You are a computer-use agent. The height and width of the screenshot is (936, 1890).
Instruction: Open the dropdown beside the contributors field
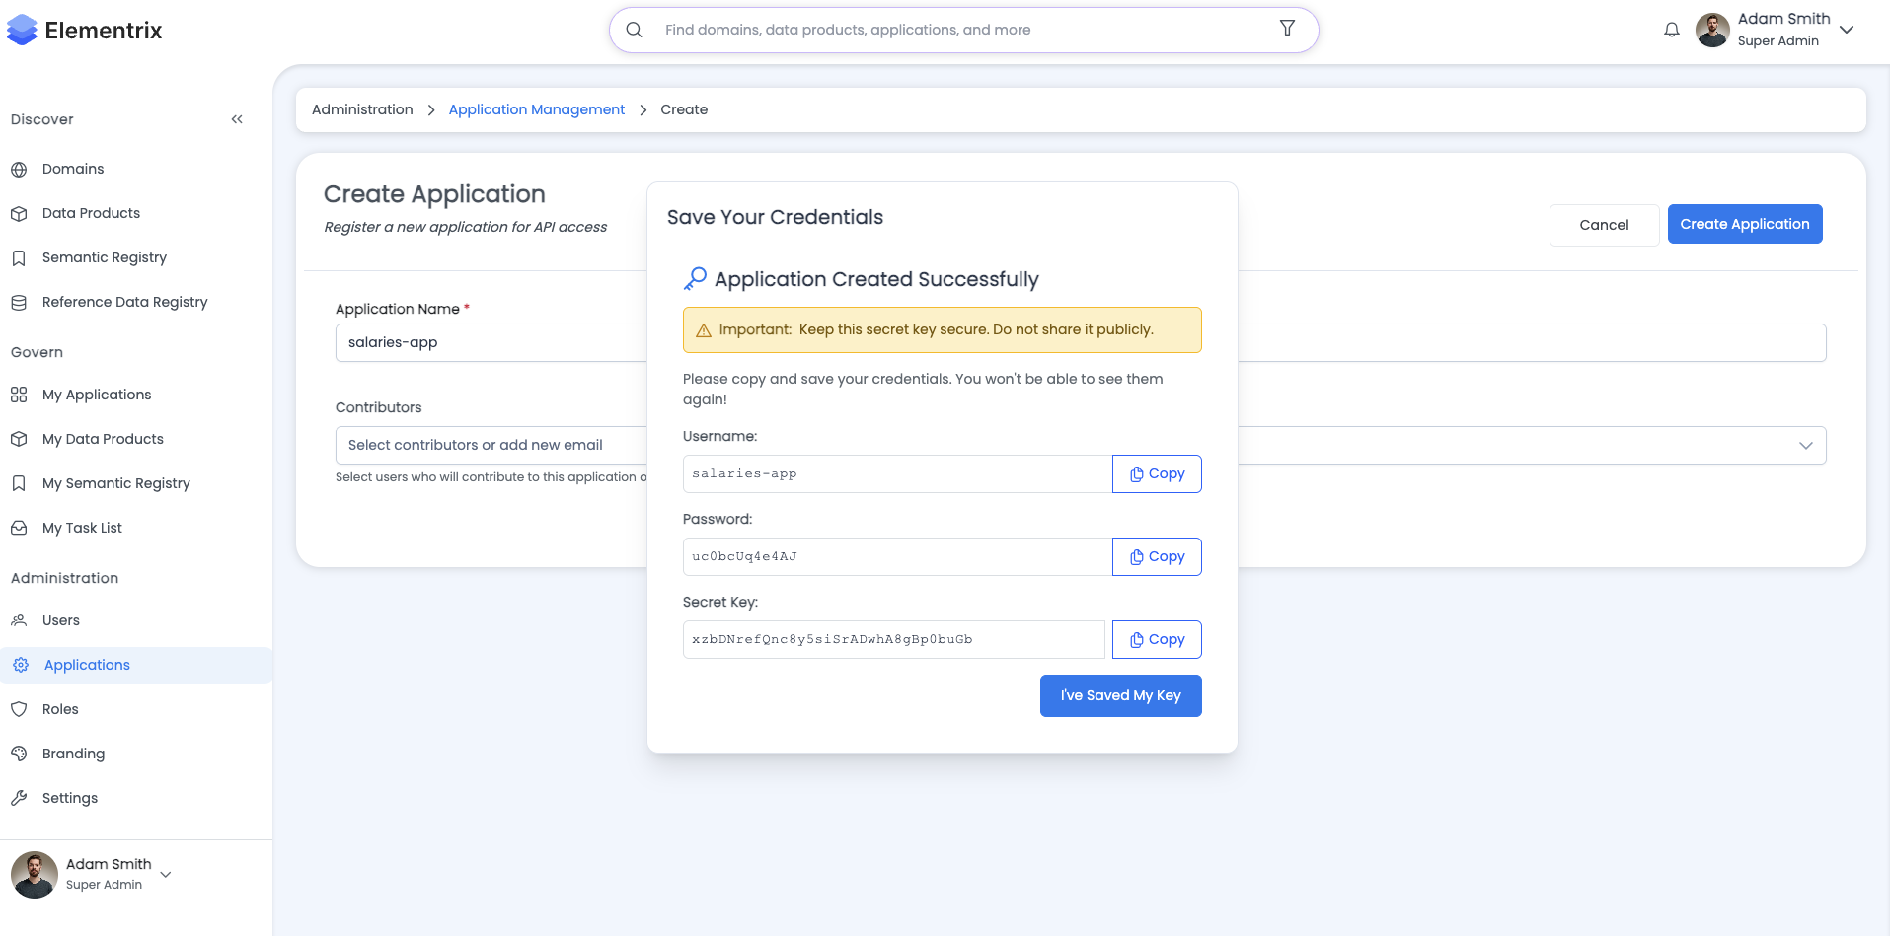1805,445
